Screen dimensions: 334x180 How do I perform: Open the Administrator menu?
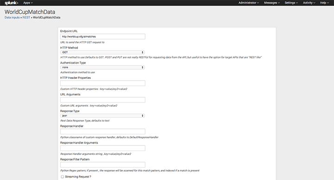[x=249, y=3]
